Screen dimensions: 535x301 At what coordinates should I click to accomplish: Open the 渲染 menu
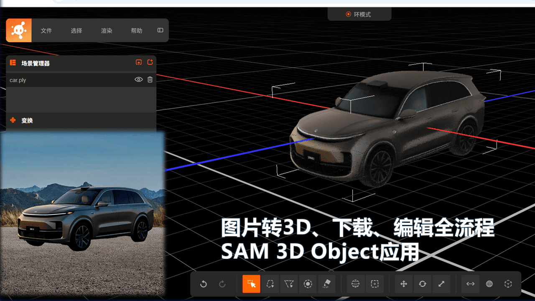click(x=107, y=31)
